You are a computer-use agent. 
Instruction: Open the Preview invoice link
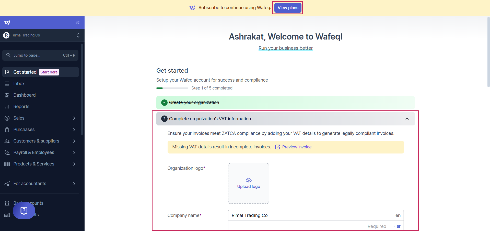(x=297, y=147)
